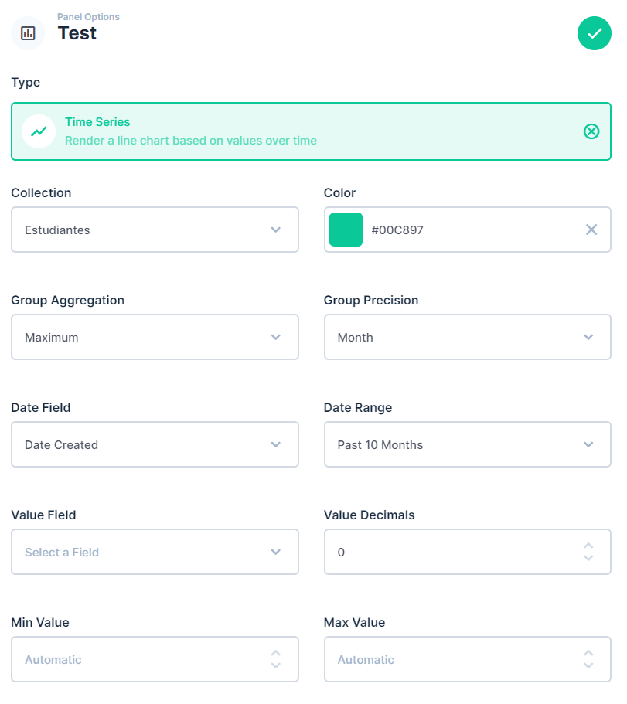The height and width of the screenshot is (704, 627).
Task: Confirm panel options with green checkmark
Action: (x=594, y=33)
